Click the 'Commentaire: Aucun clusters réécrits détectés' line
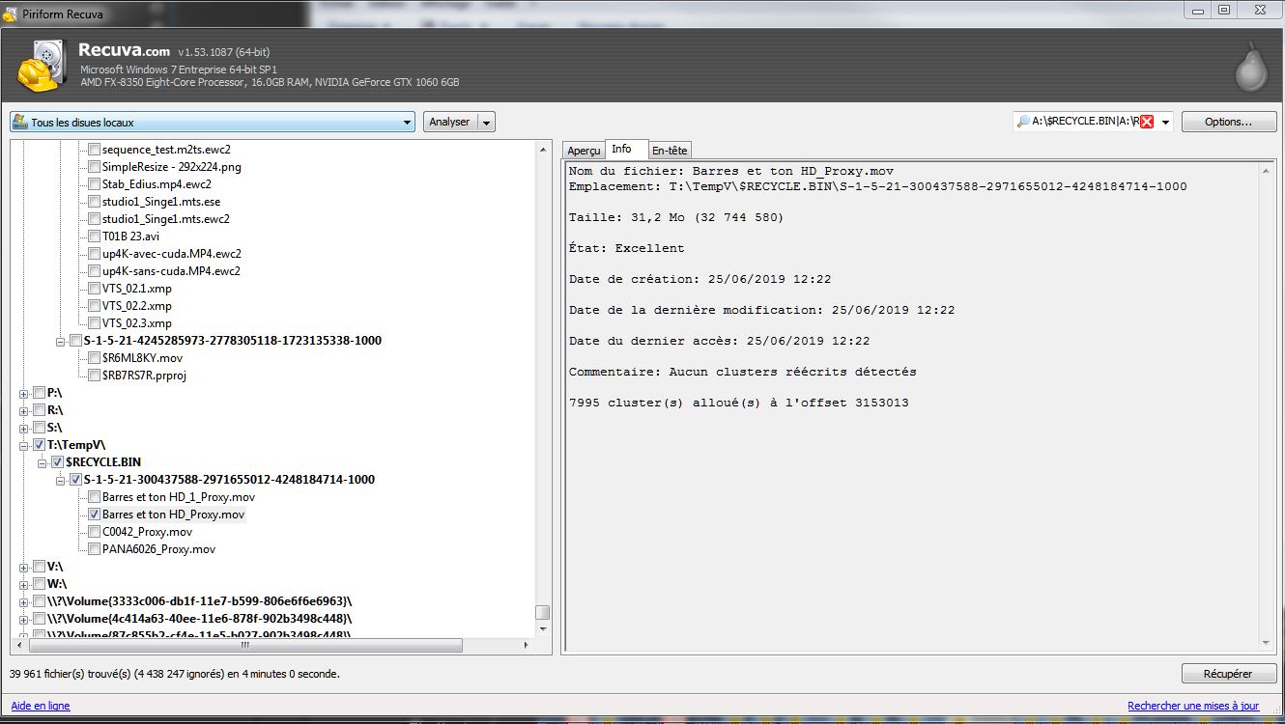 (742, 372)
